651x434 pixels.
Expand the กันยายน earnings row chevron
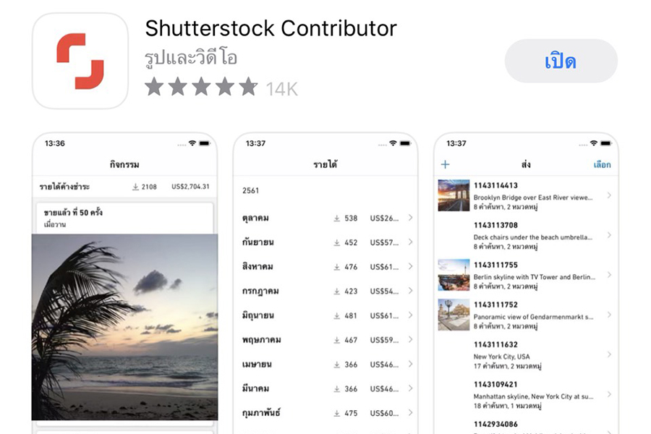[x=410, y=242]
